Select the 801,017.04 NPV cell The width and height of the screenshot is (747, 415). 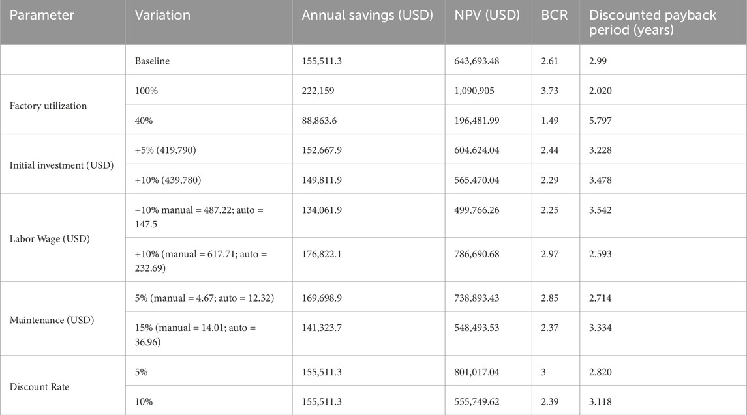click(481, 371)
